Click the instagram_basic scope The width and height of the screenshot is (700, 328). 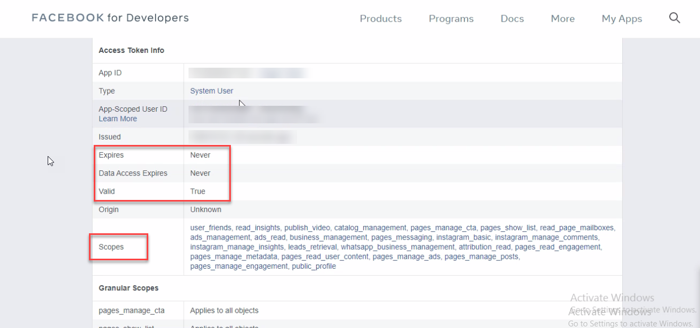pyautogui.click(x=463, y=238)
